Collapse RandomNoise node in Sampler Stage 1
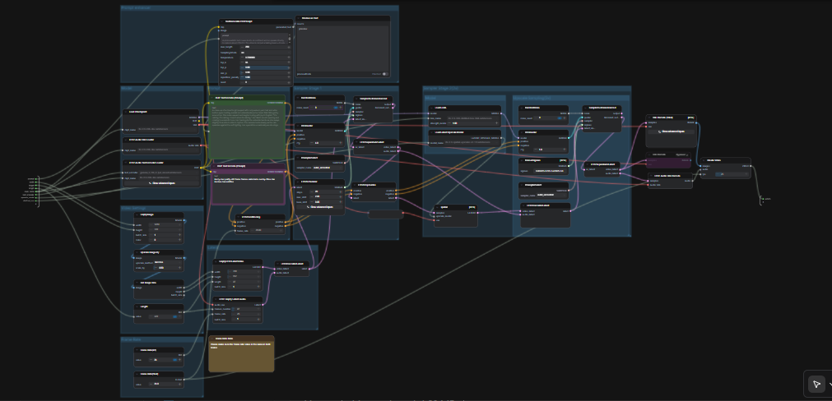832x401 pixels. 298,98
